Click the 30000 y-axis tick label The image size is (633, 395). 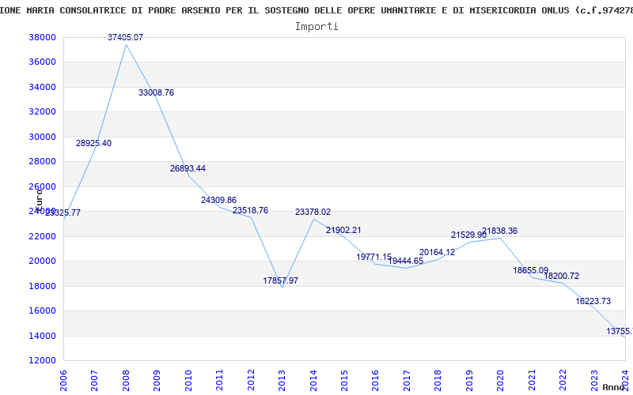[42, 137]
